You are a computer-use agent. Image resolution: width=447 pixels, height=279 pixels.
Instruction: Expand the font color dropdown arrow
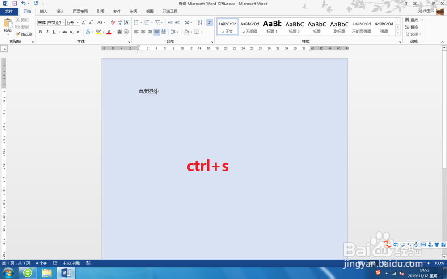click(114, 32)
